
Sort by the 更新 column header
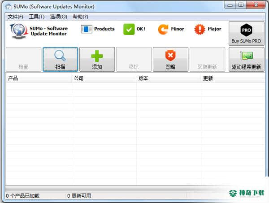pos(233,78)
